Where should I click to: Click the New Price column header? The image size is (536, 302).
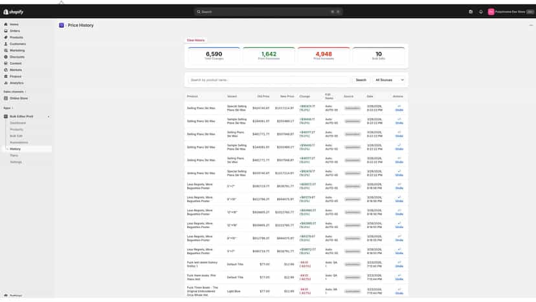(287, 97)
